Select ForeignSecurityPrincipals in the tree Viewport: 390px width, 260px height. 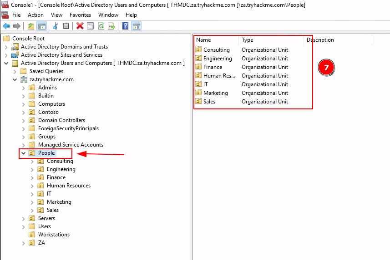click(x=68, y=128)
